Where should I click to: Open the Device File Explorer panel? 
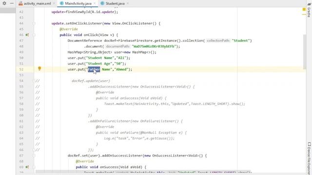point(309,159)
